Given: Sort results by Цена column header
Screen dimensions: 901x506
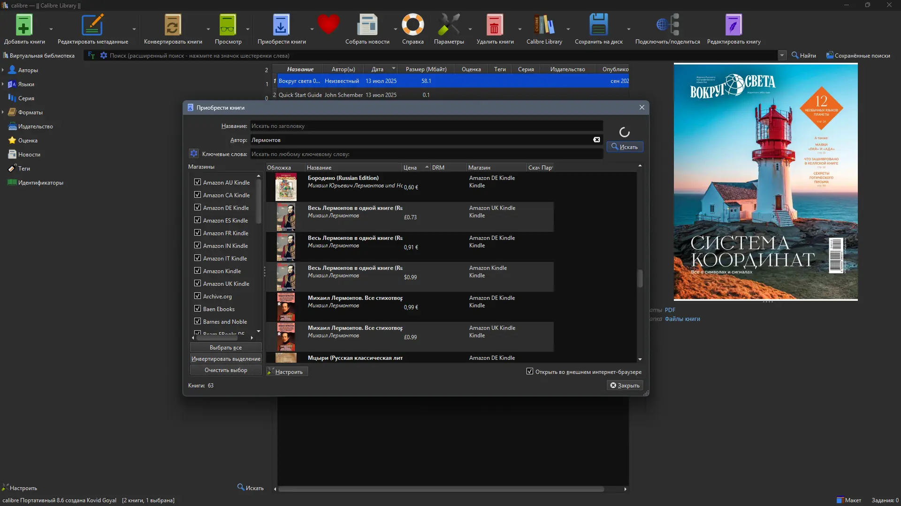Looking at the screenshot, I should (x=410, y=168).
